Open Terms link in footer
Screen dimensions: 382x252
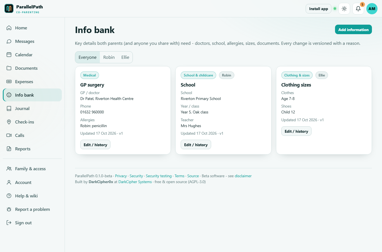coord(180,176)
